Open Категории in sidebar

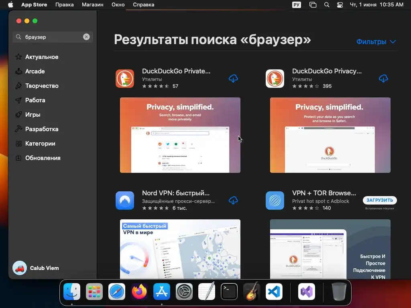pyautogui.click(x=40, y=144)
